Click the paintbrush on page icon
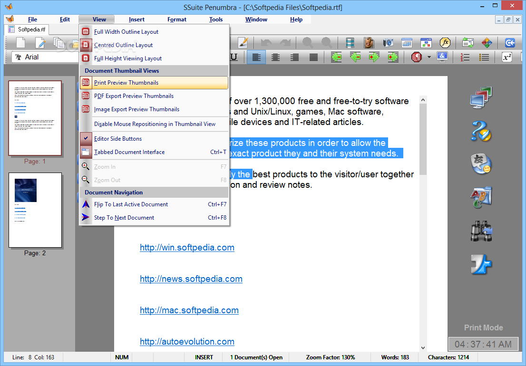This screenshot has height=366, width=526. pos(243,43)
